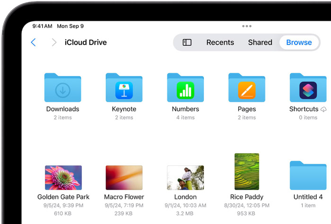Tap the cloud download icon beside Shortcuts
This screenshot has height=224, width=331.
pyautogui.click(x=323, y=109)
